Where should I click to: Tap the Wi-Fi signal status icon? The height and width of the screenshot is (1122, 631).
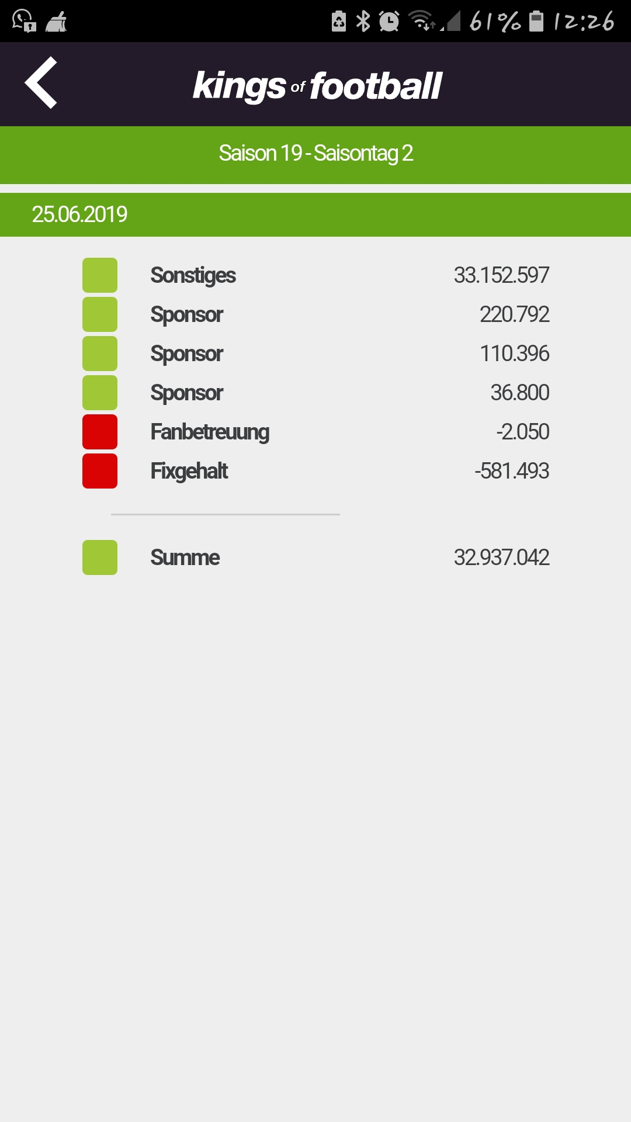pos(422,21)
